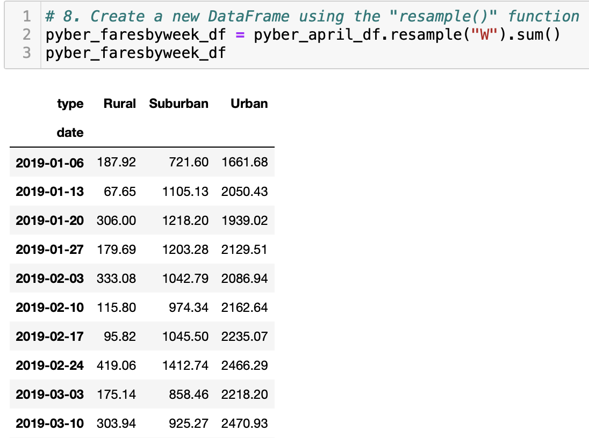This screenshot has height=438, width=589.
Task: Click Suburban value 721.60
Action: pos(189,162)
